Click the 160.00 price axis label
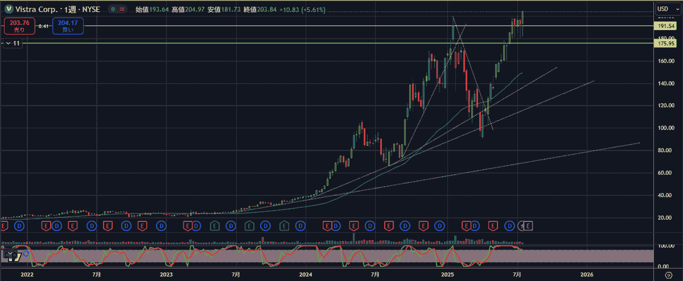Image resolution: width=683 pixels, height=281 pixels. pos(666,61)
